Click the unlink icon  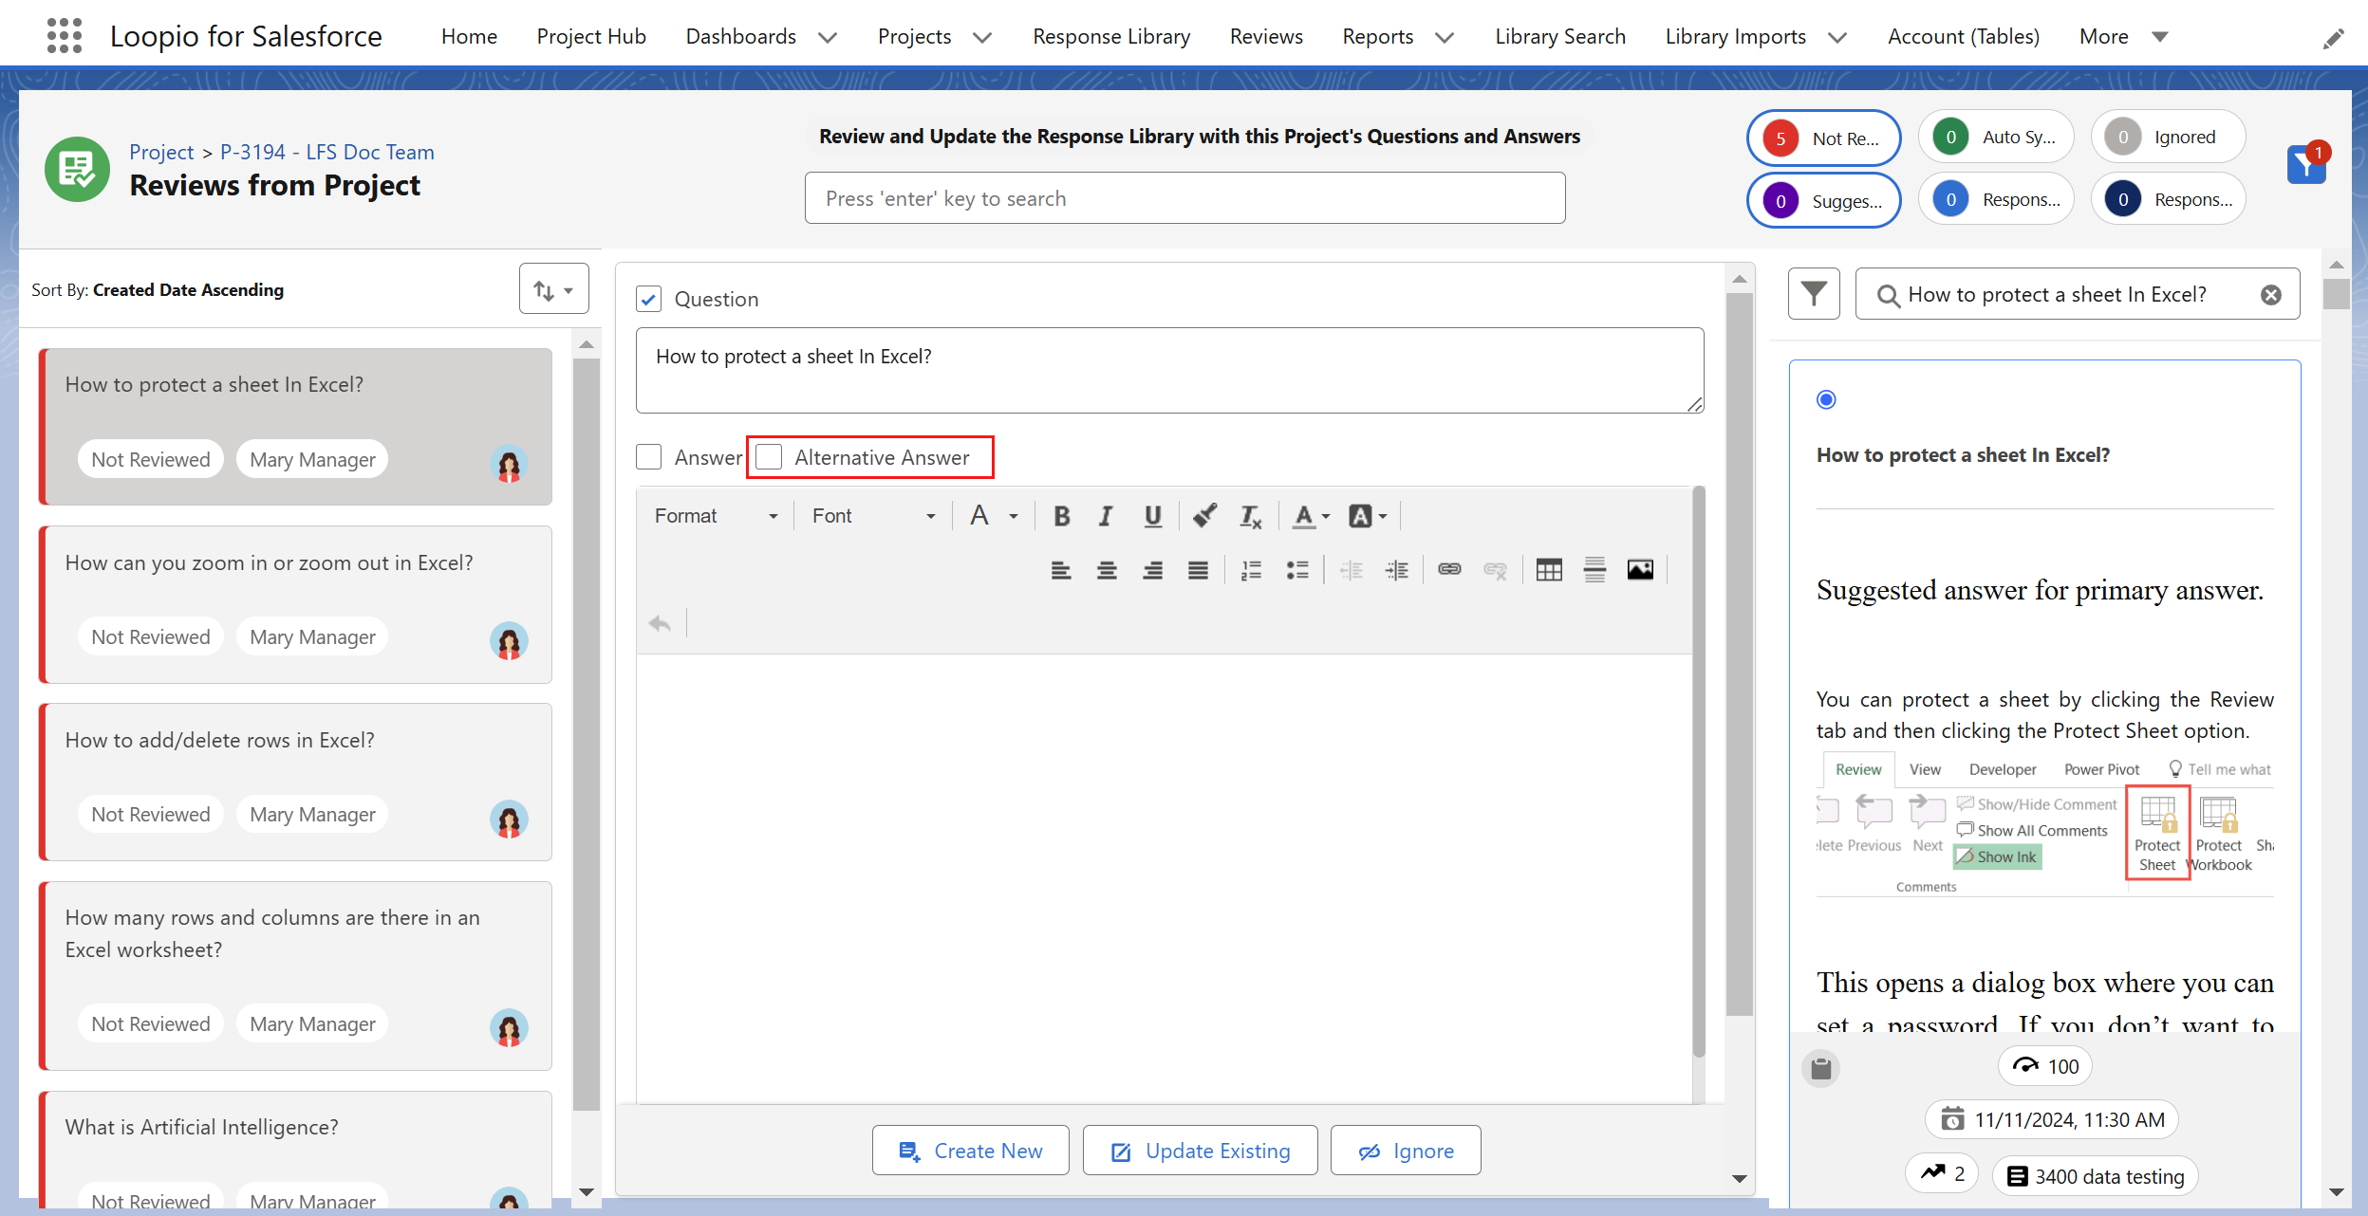point(1495,570)
